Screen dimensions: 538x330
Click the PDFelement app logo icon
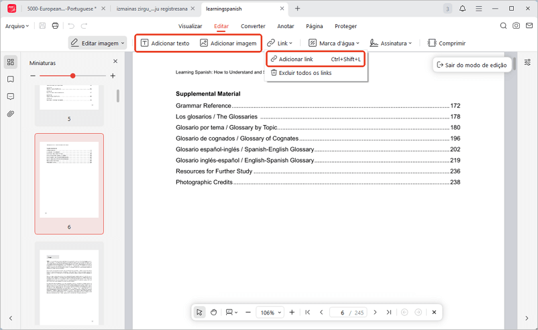11,9
